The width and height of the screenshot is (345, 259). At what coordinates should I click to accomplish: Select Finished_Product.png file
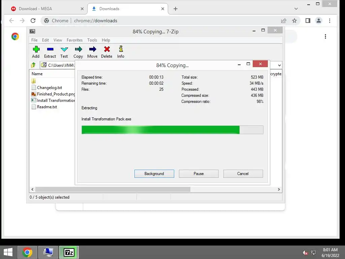53,94
